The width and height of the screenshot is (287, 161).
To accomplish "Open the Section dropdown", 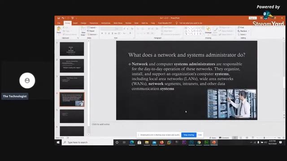I will (x=92, y=34).
